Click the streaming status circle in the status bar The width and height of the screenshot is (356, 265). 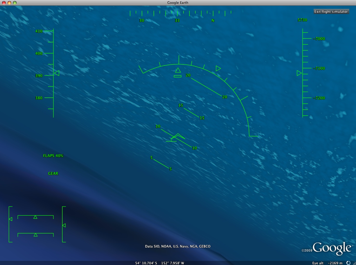[x=348, y=263]
